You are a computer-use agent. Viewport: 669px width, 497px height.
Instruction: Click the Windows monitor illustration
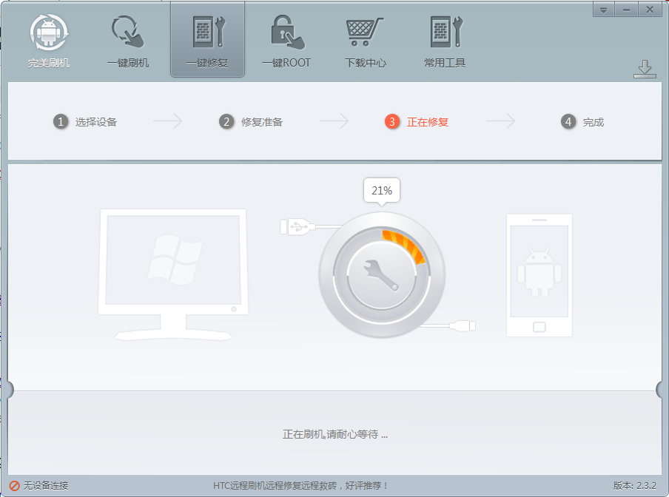[173, 274]
